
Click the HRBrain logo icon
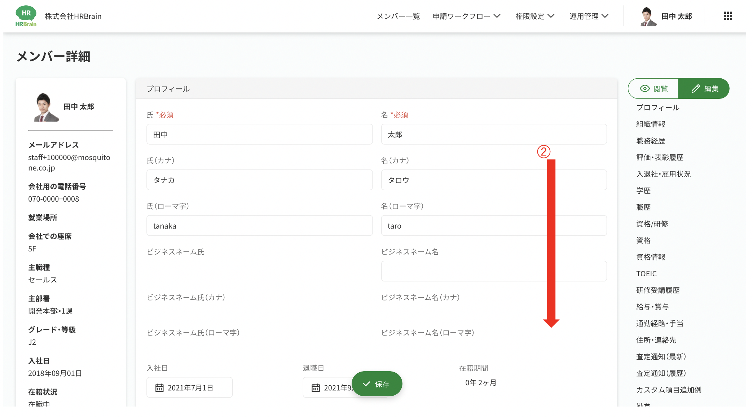(x=26, y=16)
